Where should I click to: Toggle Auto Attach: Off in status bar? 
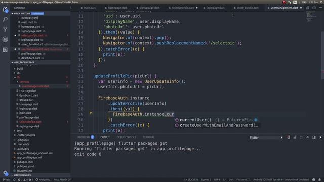pos(63,180)
